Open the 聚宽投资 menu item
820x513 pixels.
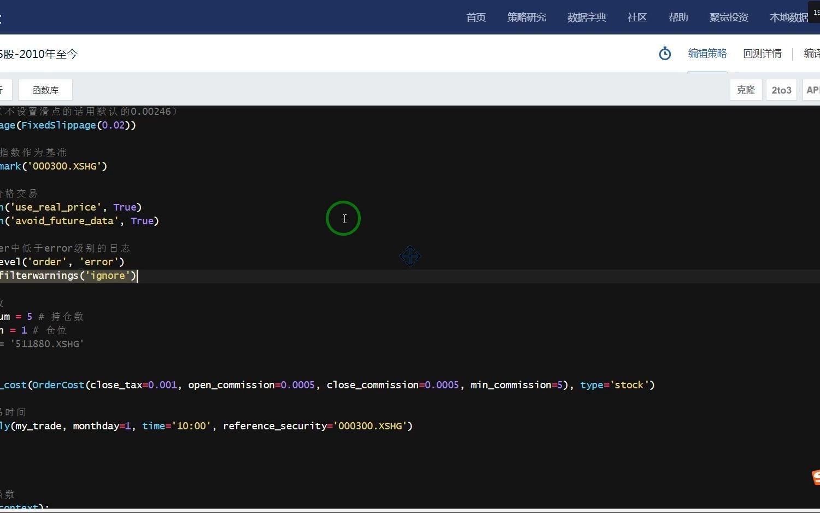coord(729,18)
